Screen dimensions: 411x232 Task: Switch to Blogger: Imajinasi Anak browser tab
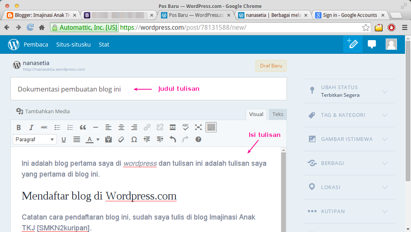pyautogui.click(x=41, y=15)
